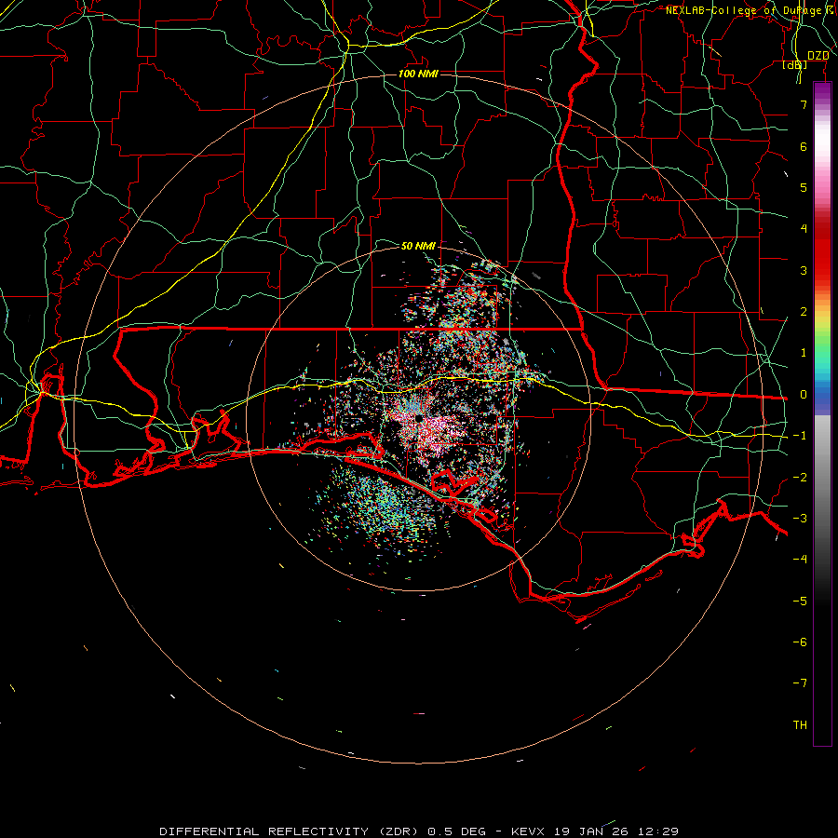Click the black radar site dot at center
This screenshot has height=838, width=838.
tap(419, 417)
